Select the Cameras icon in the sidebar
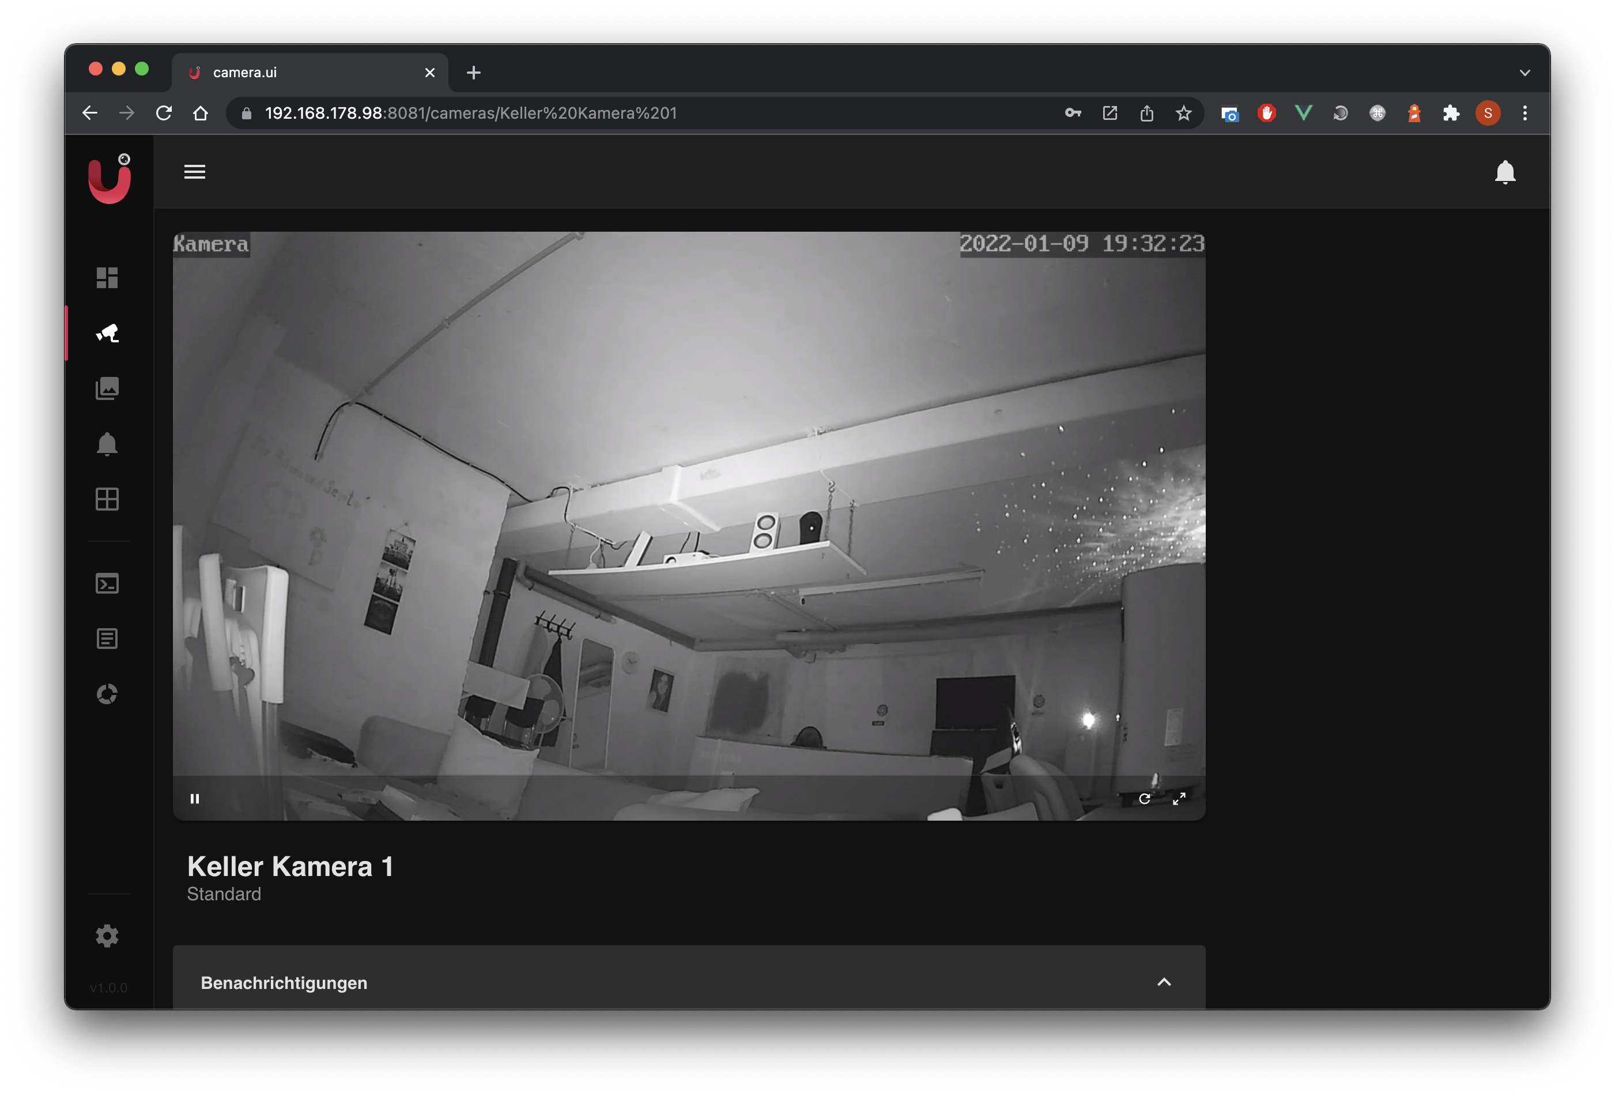Screen dimensions: 1615x1095 (x=107, y=333)
